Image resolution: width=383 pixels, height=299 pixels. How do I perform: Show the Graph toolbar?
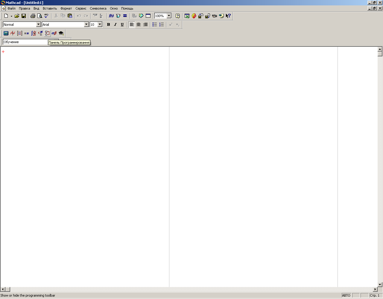point(13,33)
